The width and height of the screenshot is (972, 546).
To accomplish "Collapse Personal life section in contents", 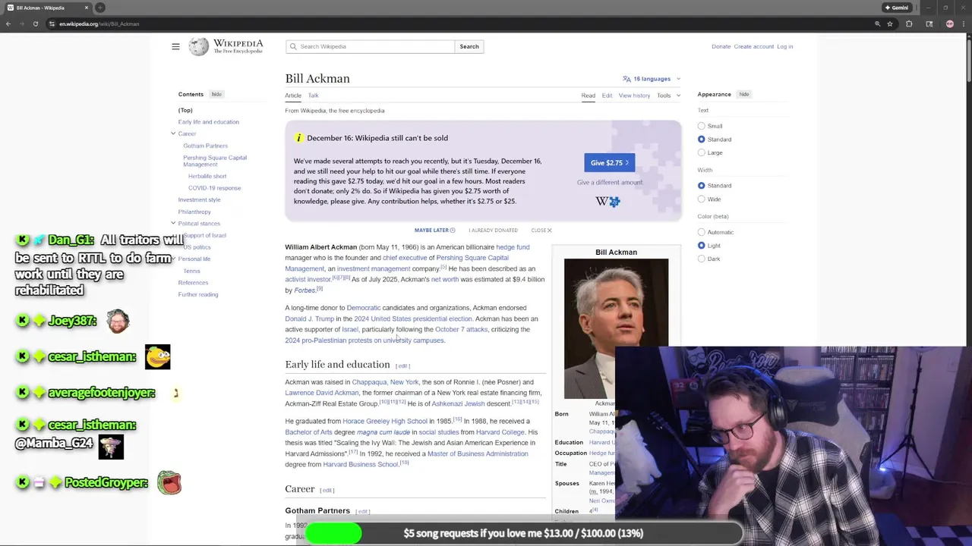I will point(173,259).
